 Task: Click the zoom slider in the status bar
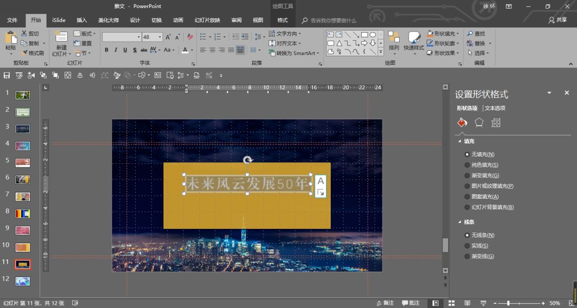coord(508,303)
